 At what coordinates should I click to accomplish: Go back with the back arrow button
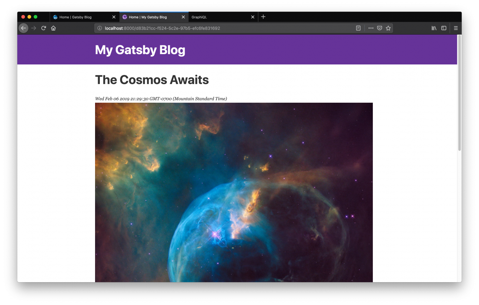(x=24, y=28)
